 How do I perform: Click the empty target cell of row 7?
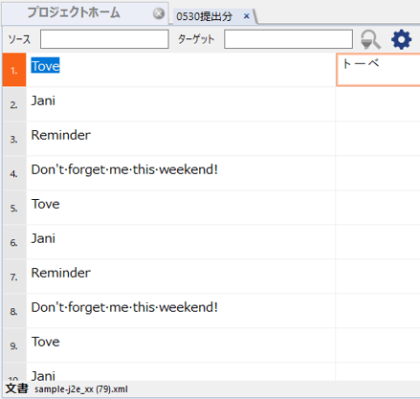[378, 277]
